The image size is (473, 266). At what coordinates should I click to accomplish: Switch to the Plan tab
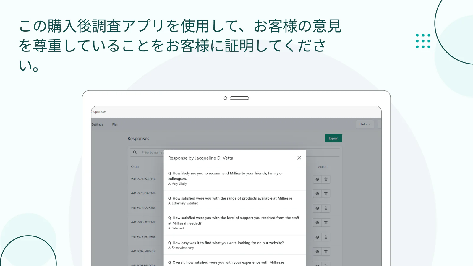pos(115,124)
